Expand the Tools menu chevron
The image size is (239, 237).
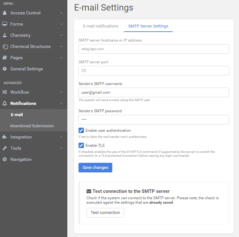point(61,148)
